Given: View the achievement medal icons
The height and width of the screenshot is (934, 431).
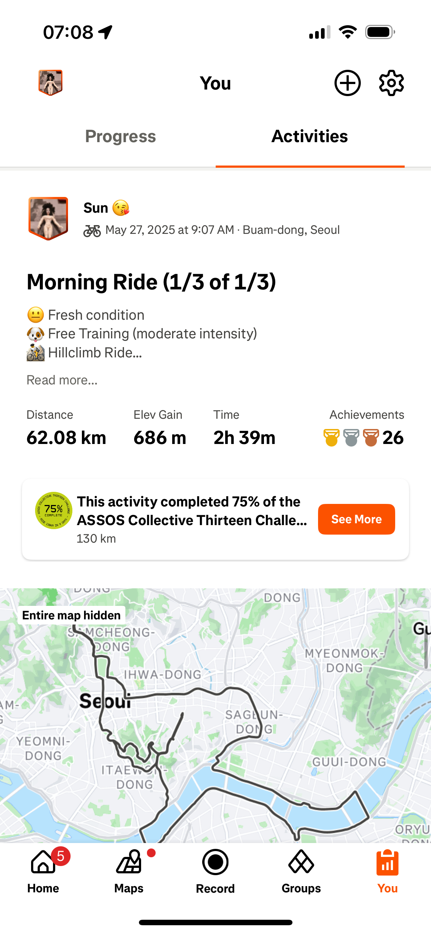Looking at the screenshot, I should click(351, 438).
